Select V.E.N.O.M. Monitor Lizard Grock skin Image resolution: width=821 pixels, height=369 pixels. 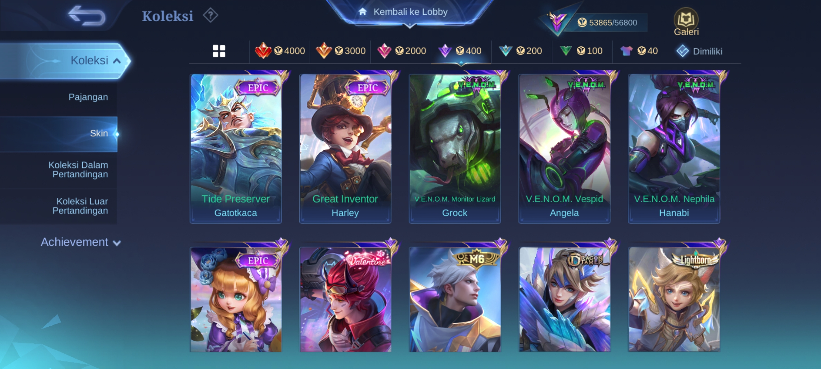click(455, 149)
